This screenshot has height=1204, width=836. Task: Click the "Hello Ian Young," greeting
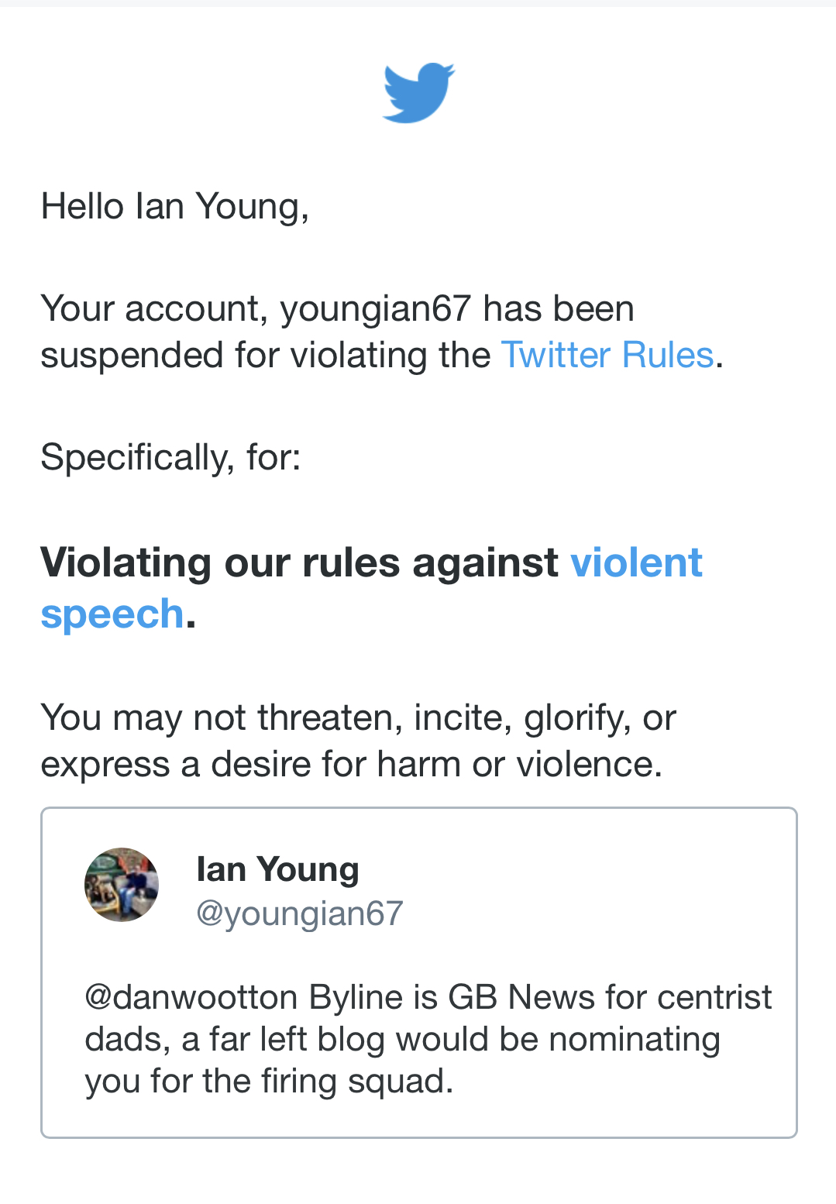pyautogui.click(x=175, y=207)
